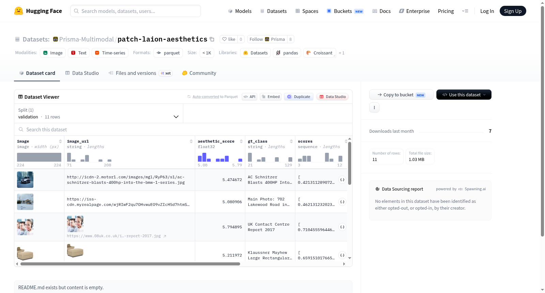Open the Text modality tag

(x=79, y=53)
